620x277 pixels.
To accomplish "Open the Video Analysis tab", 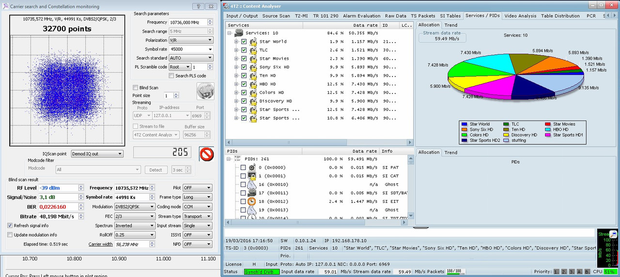I will pyautogui.click(x=520, y=15).
